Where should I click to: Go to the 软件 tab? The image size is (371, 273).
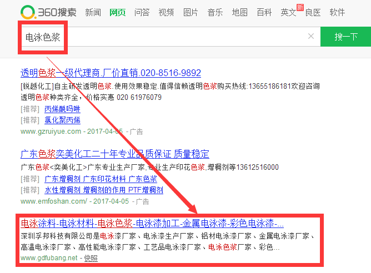(x=337, y=13)
